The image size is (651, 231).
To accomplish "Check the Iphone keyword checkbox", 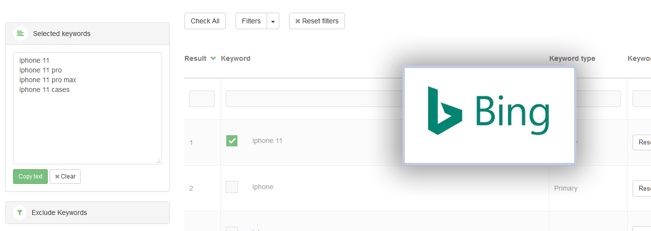I will click(232, 187).
